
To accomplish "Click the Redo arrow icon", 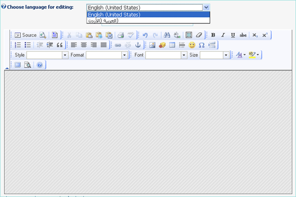I will (155, 35).
